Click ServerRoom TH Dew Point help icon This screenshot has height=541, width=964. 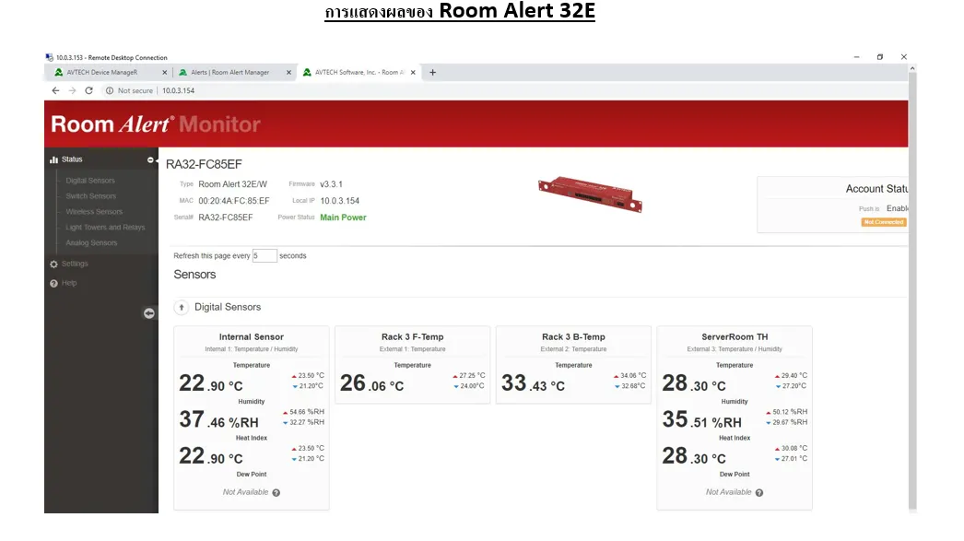tap(759, 492)
